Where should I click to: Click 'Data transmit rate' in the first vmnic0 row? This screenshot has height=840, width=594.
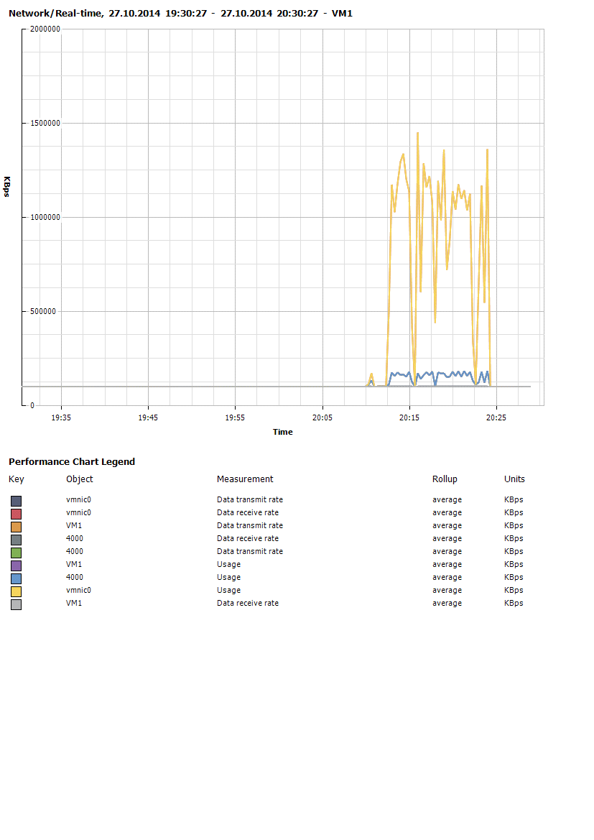[250, 499]
